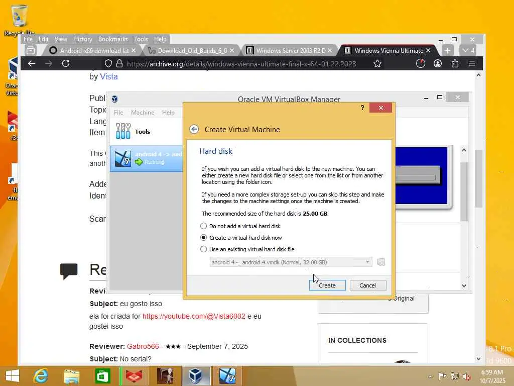Click the browser sidebar view icon left of tabs
514x386 pixels.
[x=31, y=51]
